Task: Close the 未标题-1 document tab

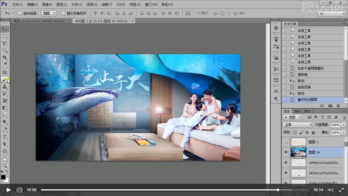Action: click(133, 20)
